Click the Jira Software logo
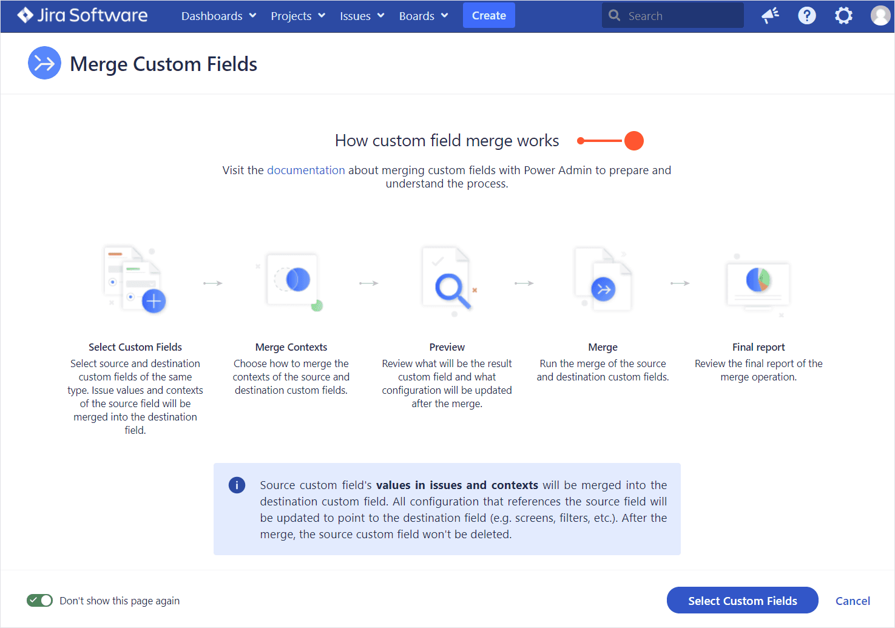The image size is (895, 628). [83, 15]
